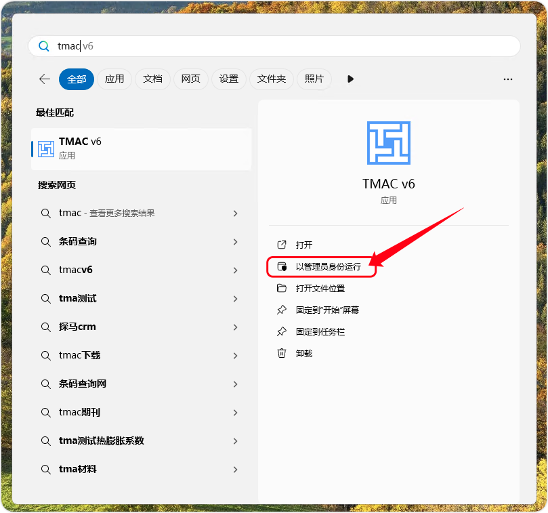548x513 pixels.
Task: Expand the chevron for tmac下载
Action: point(236,356)
